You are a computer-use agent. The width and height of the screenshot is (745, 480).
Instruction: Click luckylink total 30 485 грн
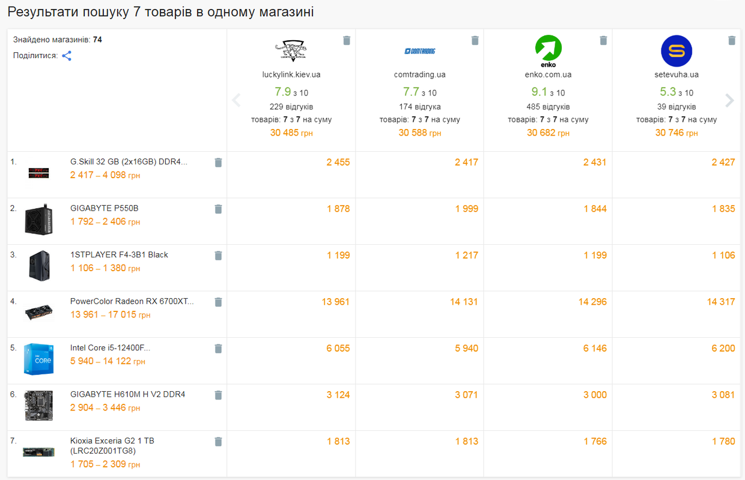291,133
